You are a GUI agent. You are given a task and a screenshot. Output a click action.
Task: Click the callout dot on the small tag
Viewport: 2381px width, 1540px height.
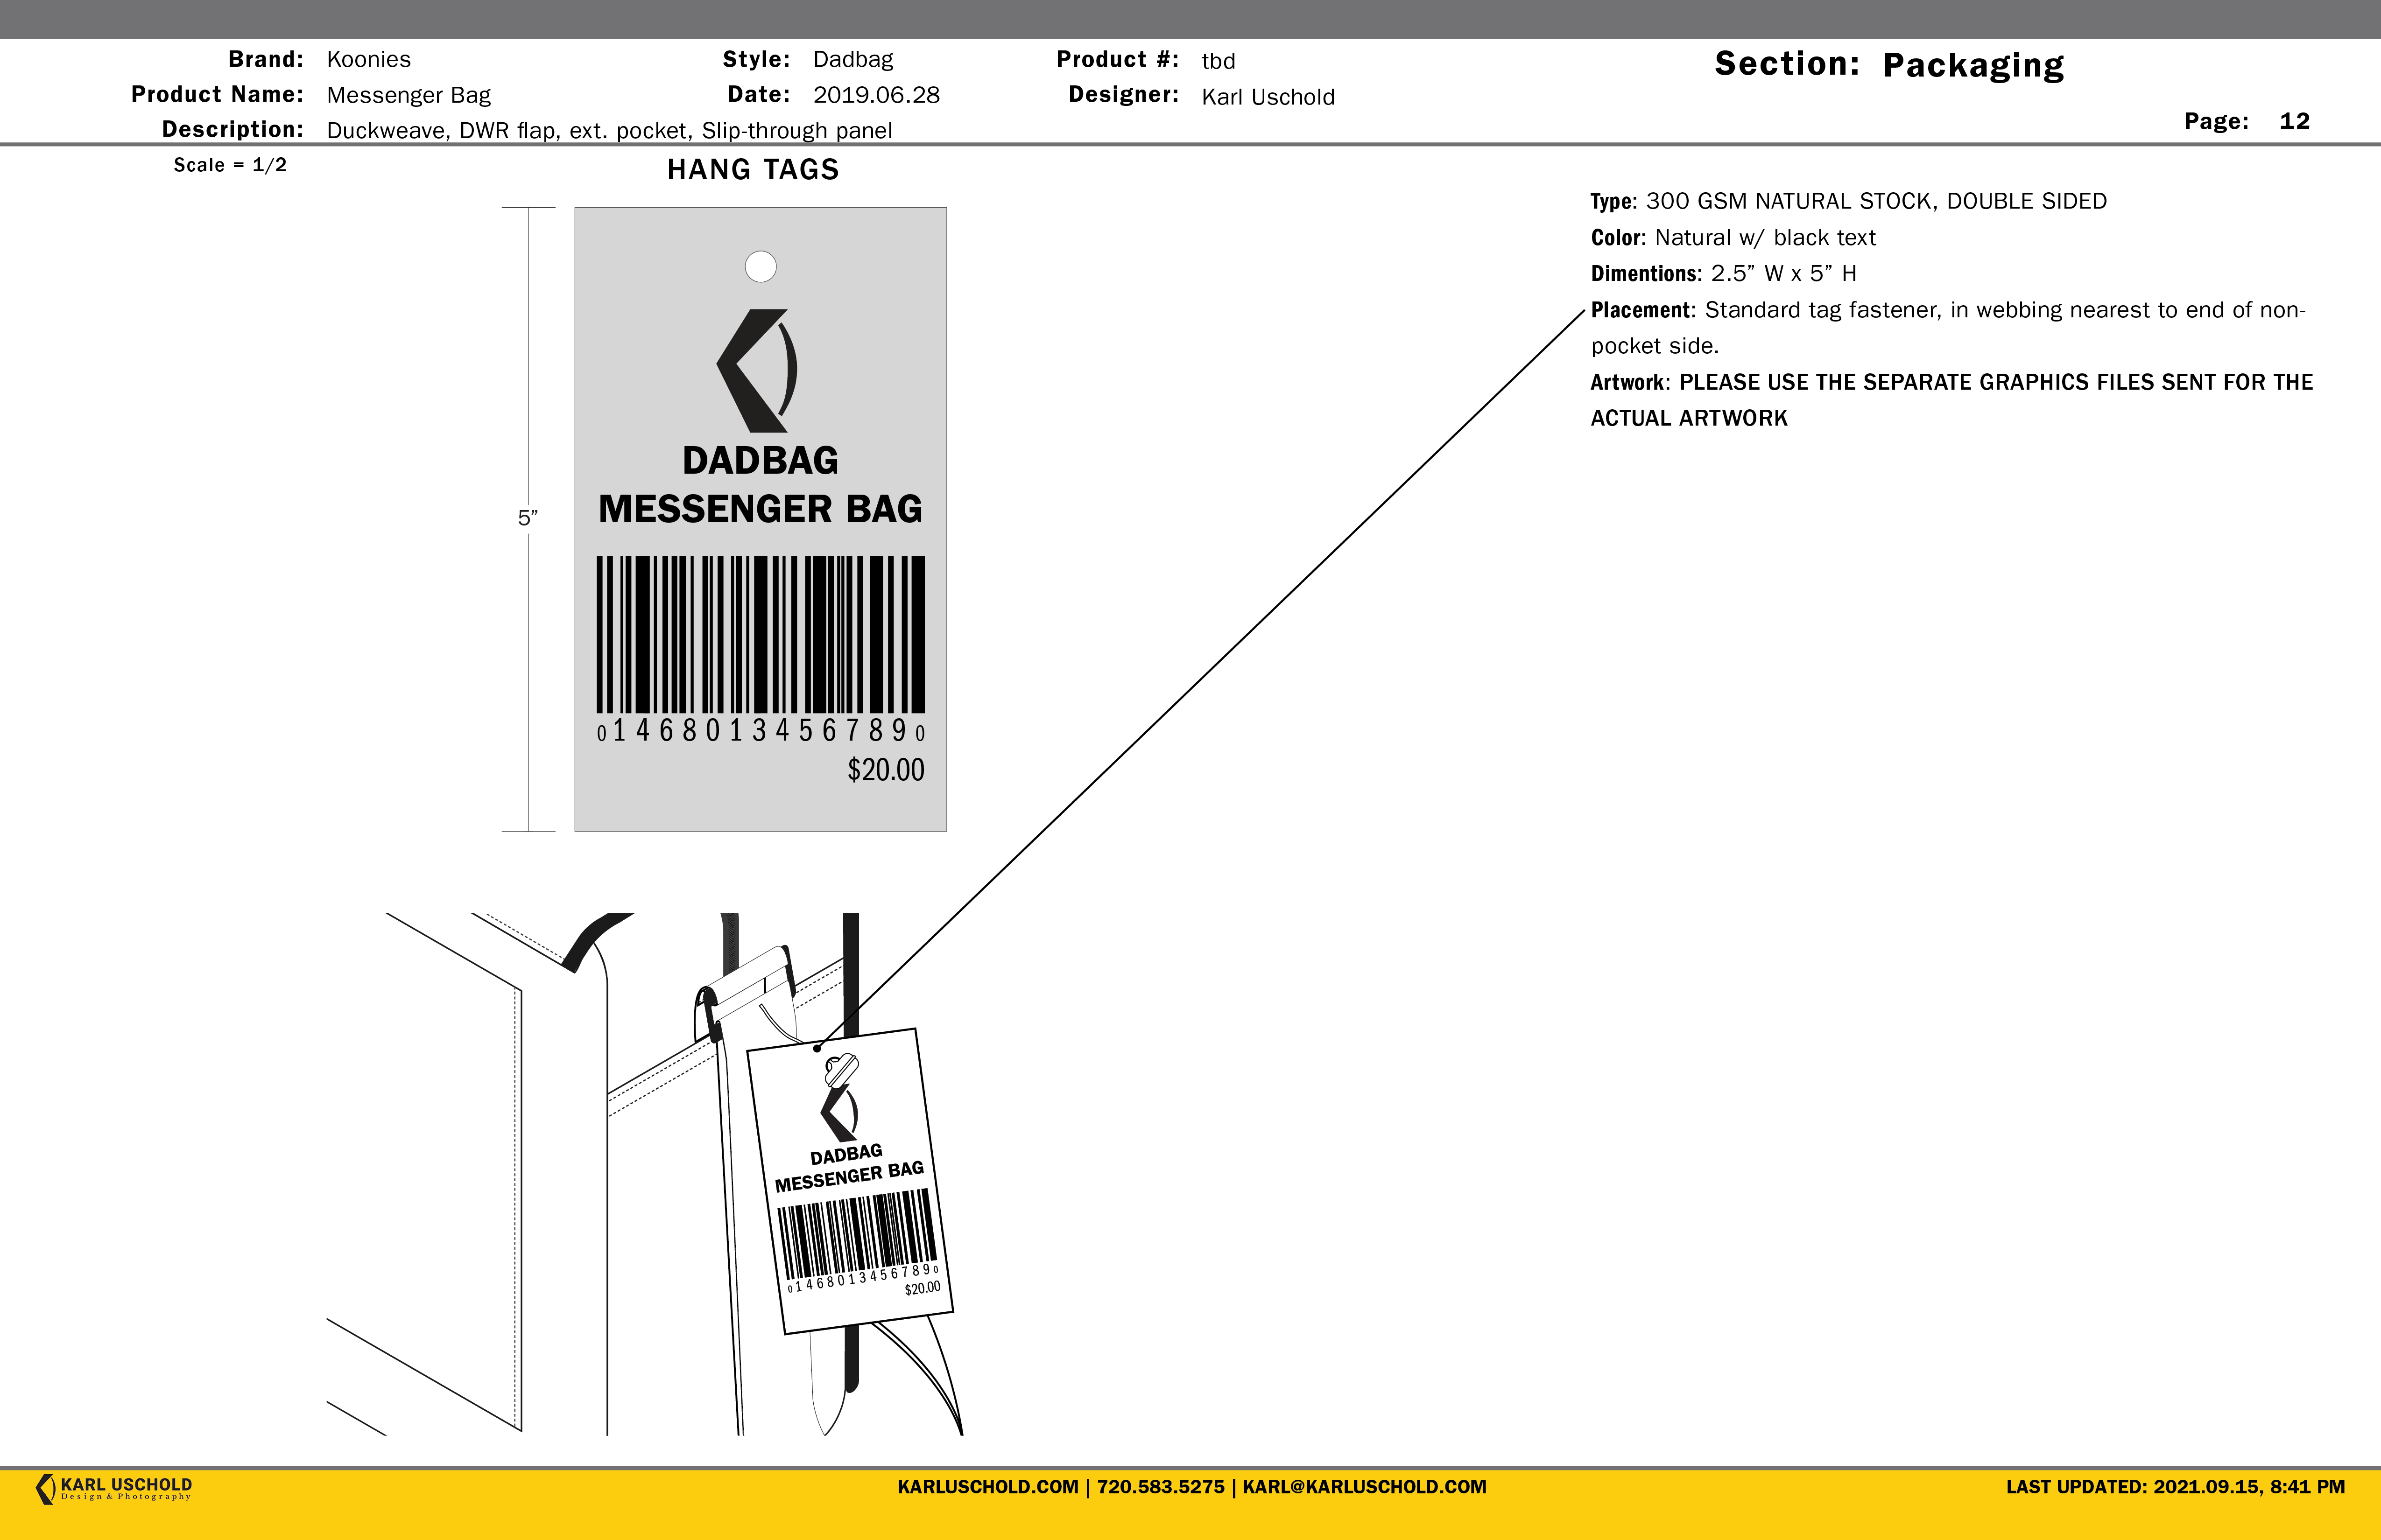817,1048
